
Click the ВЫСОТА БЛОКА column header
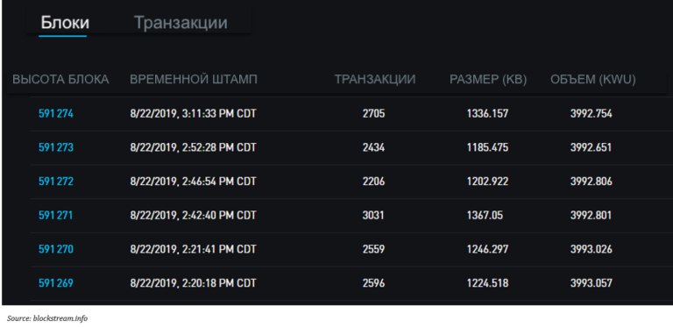coord(60,80)
